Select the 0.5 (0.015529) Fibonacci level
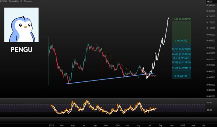 181,58
